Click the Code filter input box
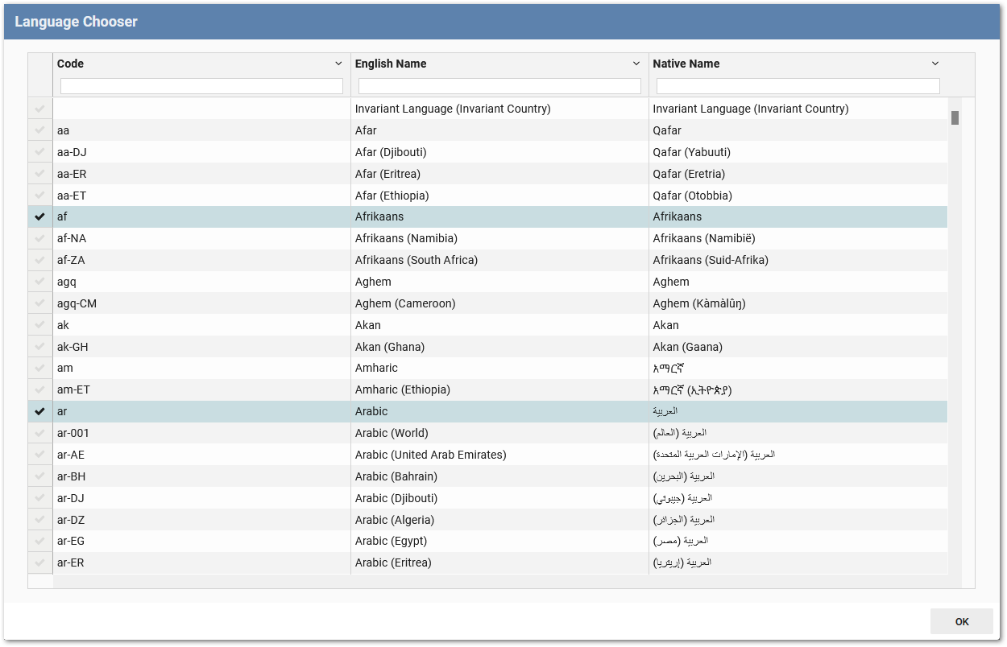This screenshot has width=1007, height=647. click(x=201, y=85)
